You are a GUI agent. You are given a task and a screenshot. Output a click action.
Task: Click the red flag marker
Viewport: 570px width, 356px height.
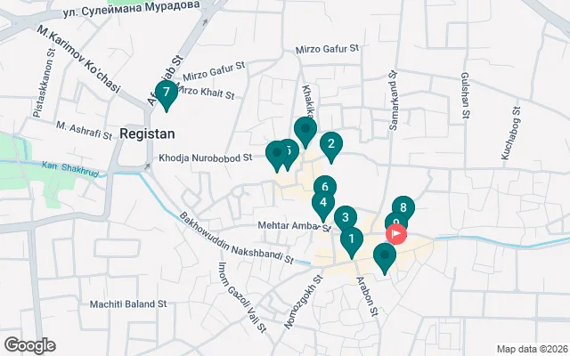tap(396, 234)
